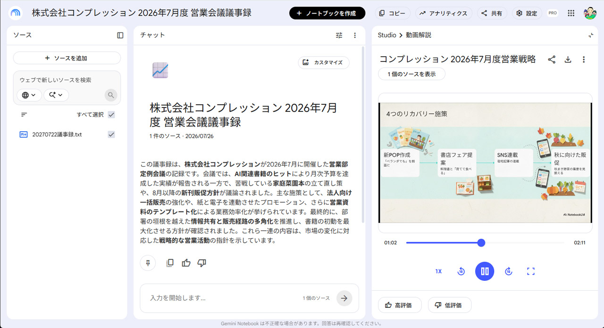Give the summary a thumbs down

pos(202,263)
